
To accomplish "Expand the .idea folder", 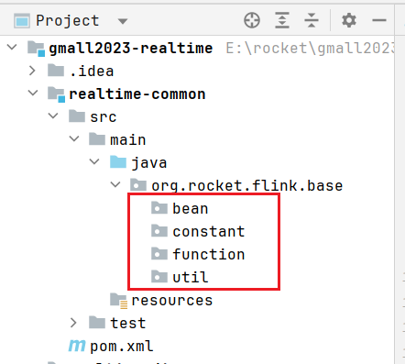I will tap(32, 71).
